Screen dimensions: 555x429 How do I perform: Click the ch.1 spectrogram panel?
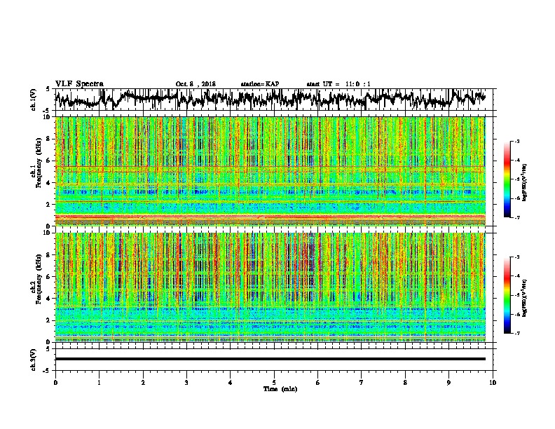tap(270, 171)
